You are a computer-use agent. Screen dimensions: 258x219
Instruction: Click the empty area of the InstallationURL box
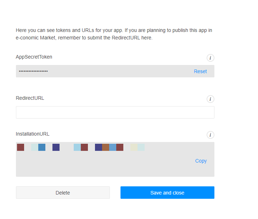coord(106,165)
